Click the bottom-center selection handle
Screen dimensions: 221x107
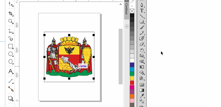pyautogui.click(x=69, y=79)
